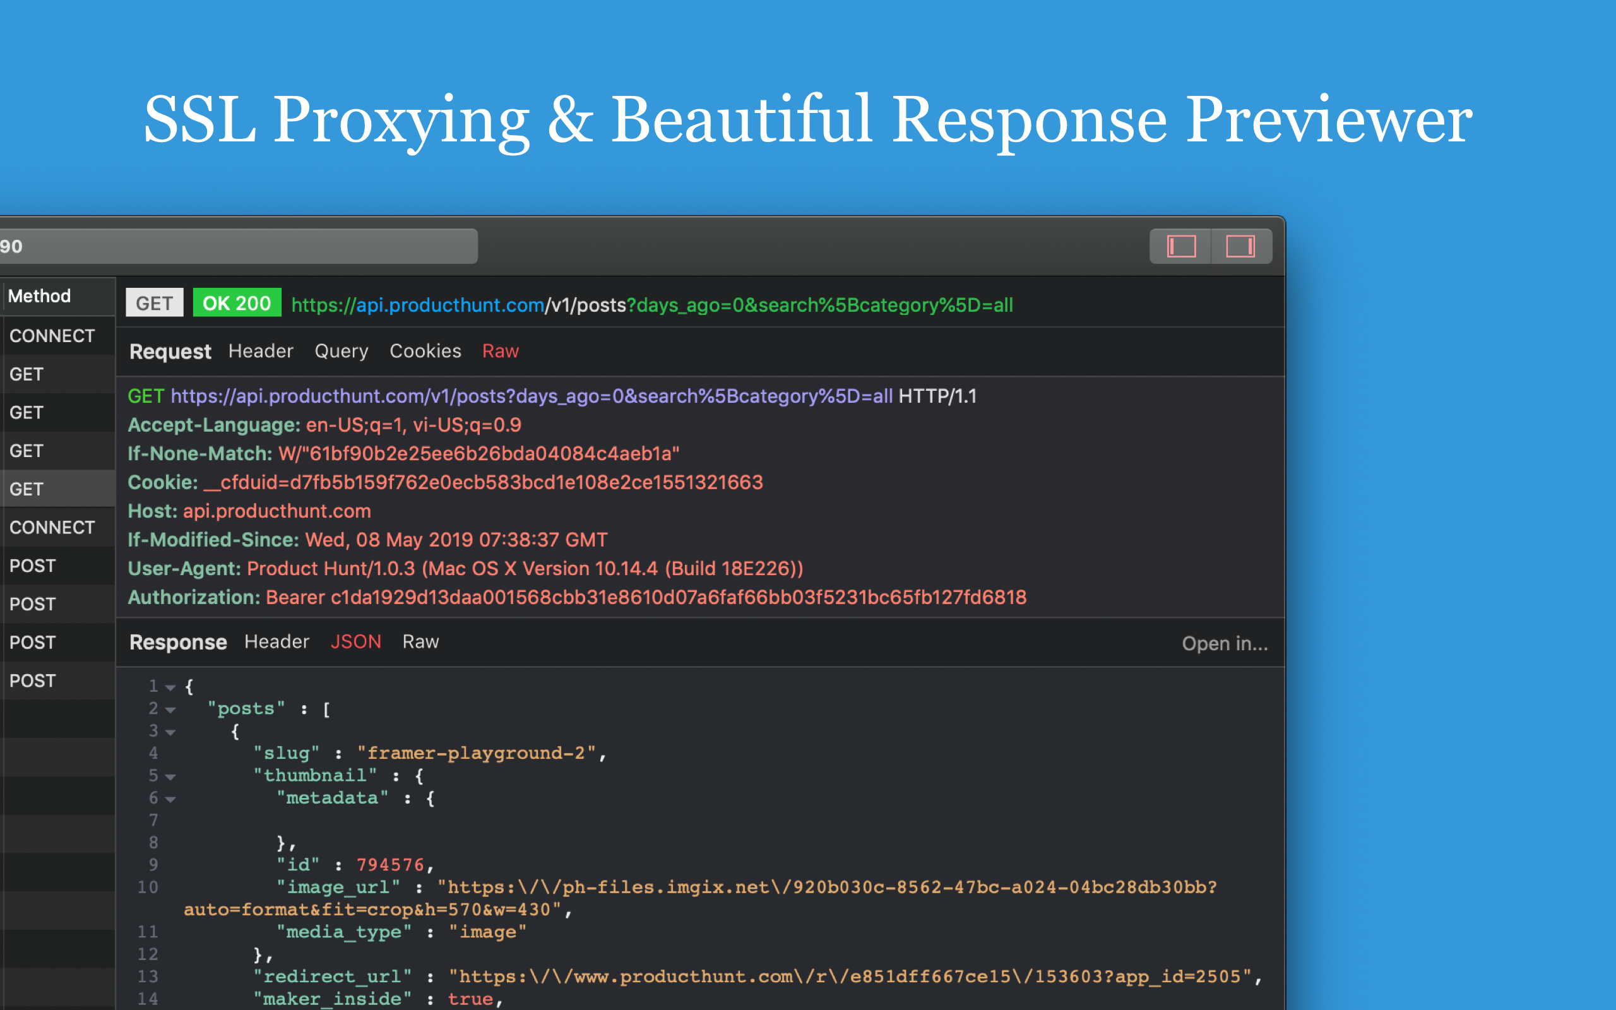This screenshot has height=1010, width=1616.
Task: Select the Accept-Language header line
Action: (x=324, y=425)
